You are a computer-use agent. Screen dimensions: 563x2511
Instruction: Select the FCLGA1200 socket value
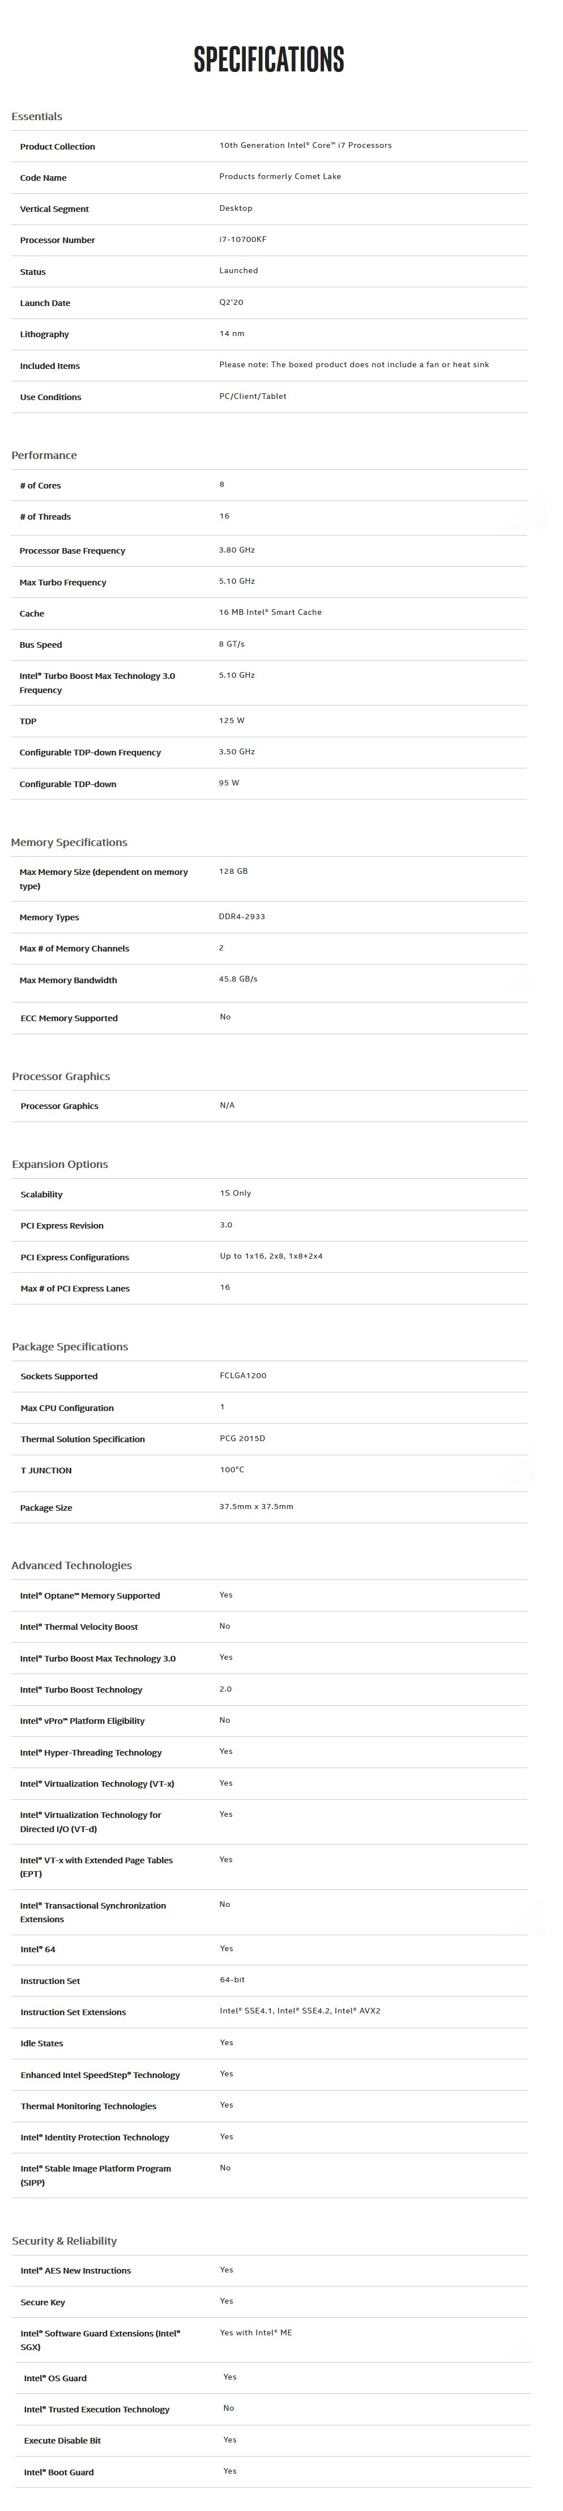coord(242,1376)
